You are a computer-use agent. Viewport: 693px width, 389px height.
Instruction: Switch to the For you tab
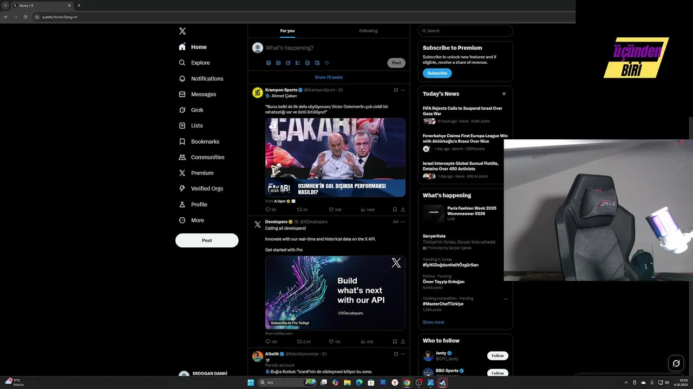pyautogui.click(x=287, y=31)
